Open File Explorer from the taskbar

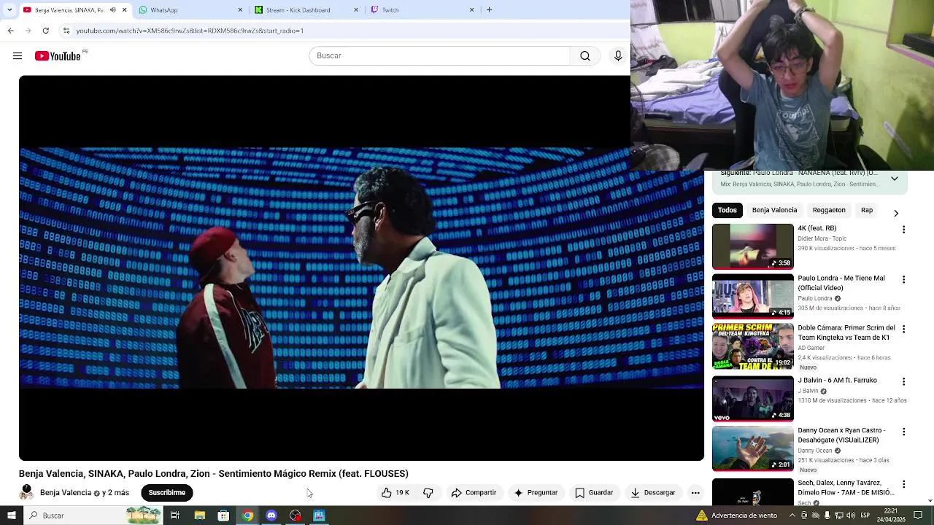click(199, 516)
